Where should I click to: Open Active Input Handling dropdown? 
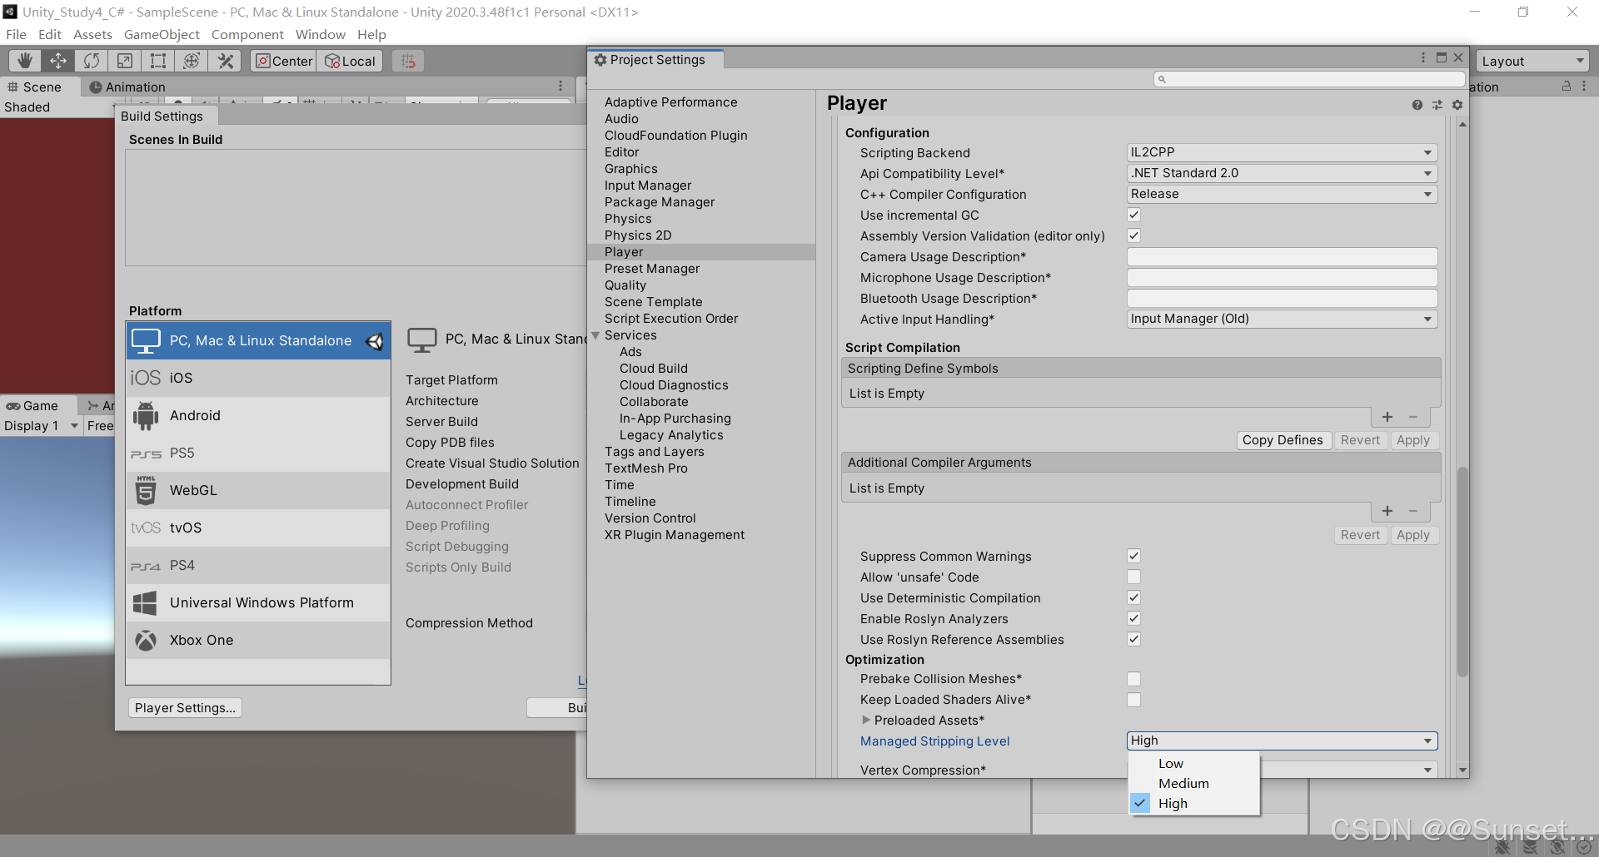tap(1282, 319)
